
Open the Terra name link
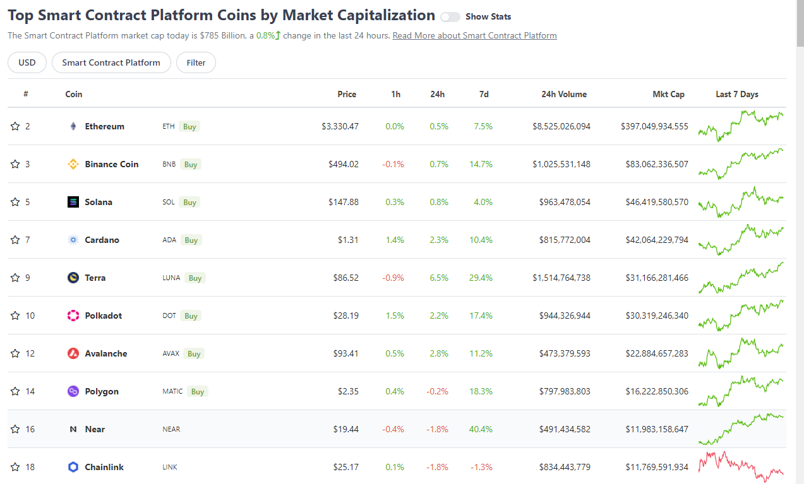tap(95, 278)
